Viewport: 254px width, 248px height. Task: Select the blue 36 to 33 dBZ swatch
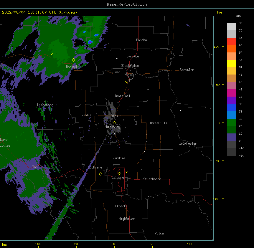[x=232, y=108]
